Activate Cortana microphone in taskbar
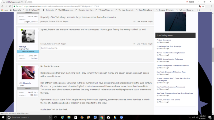214x120 pixels. point(50,117)
